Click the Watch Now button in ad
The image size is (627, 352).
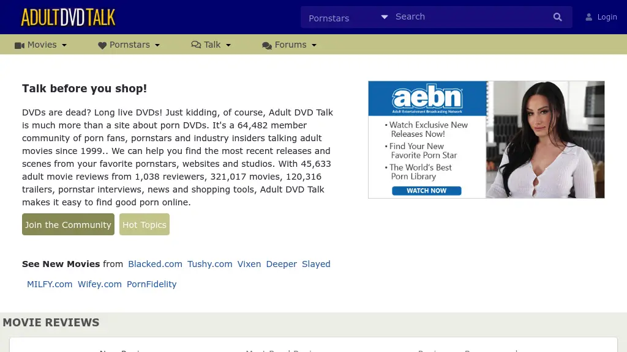pos(427,191)
